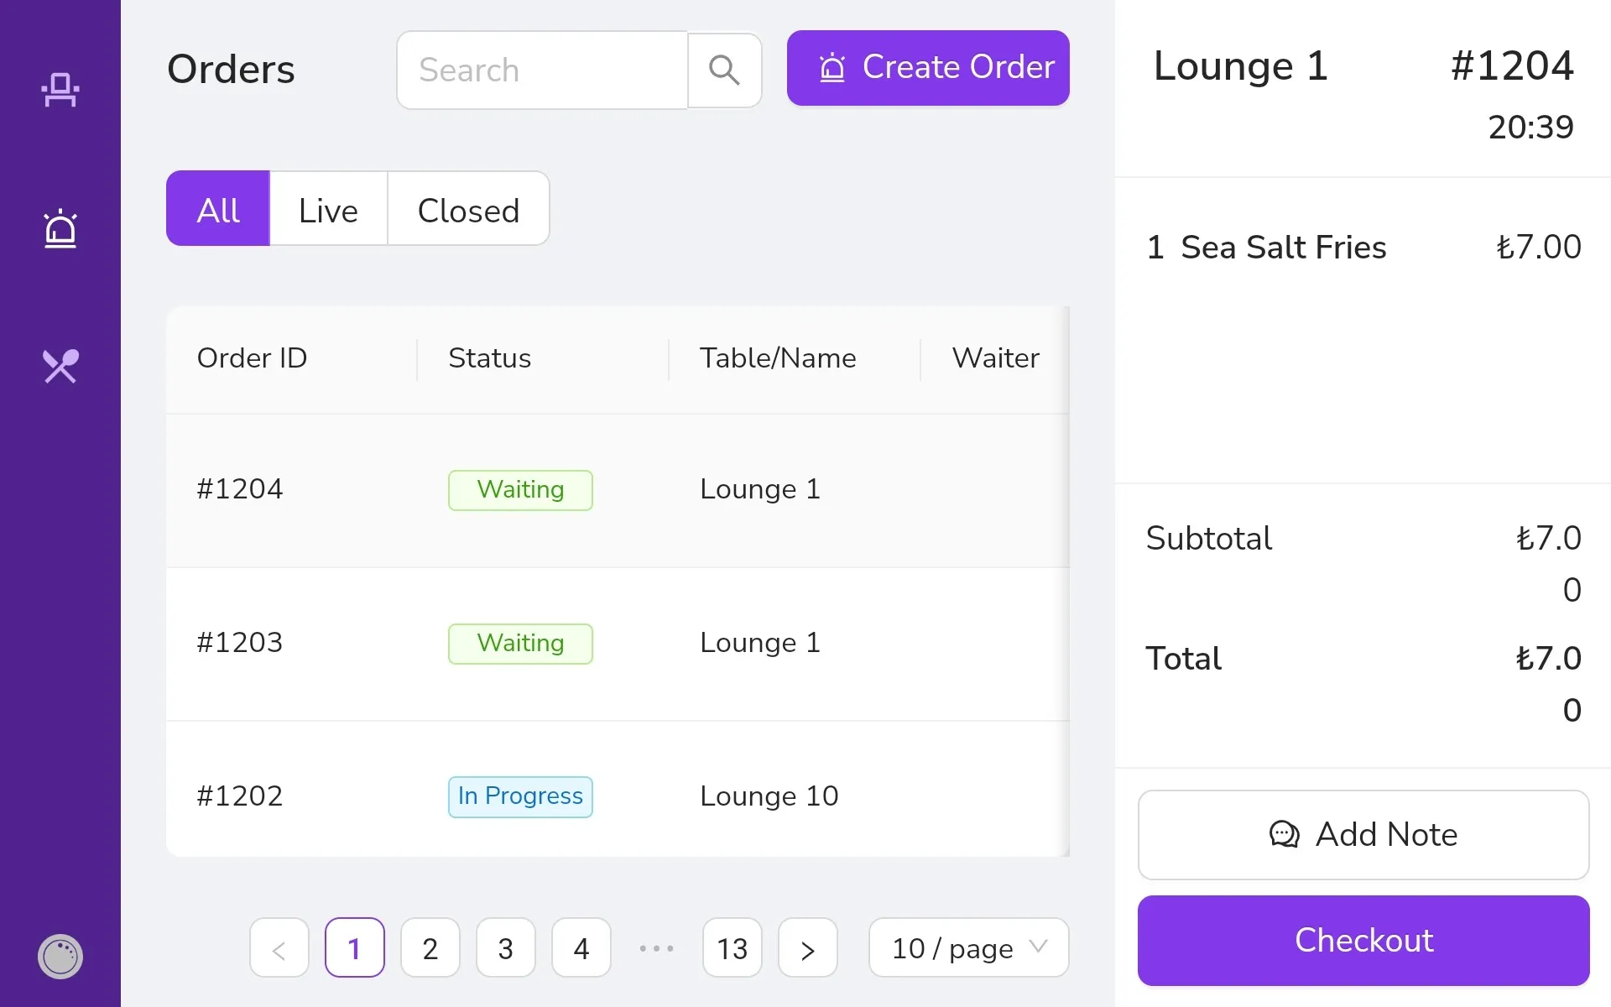Open the menu utensils sidebar icon
Screen dimensions: 1611x1007
(x=60, y=367)
